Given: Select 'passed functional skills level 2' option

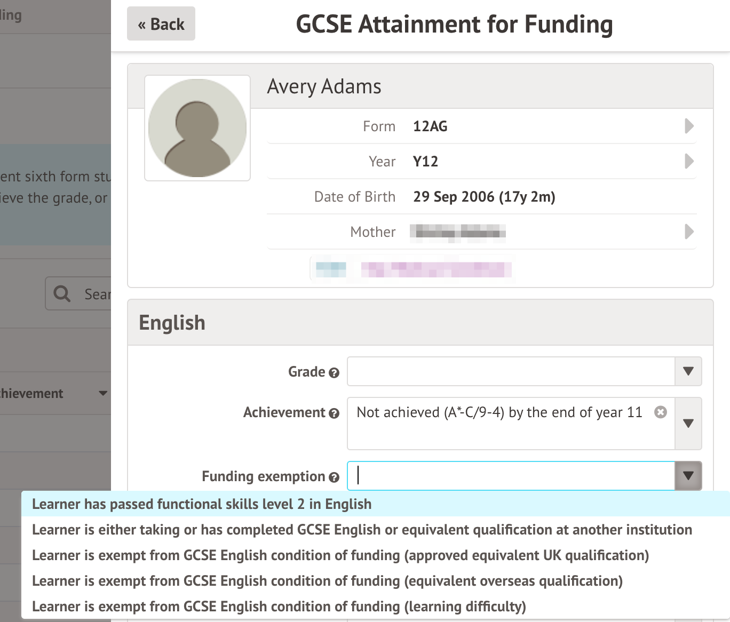Looking at the screenshot, I should (202, 504).
